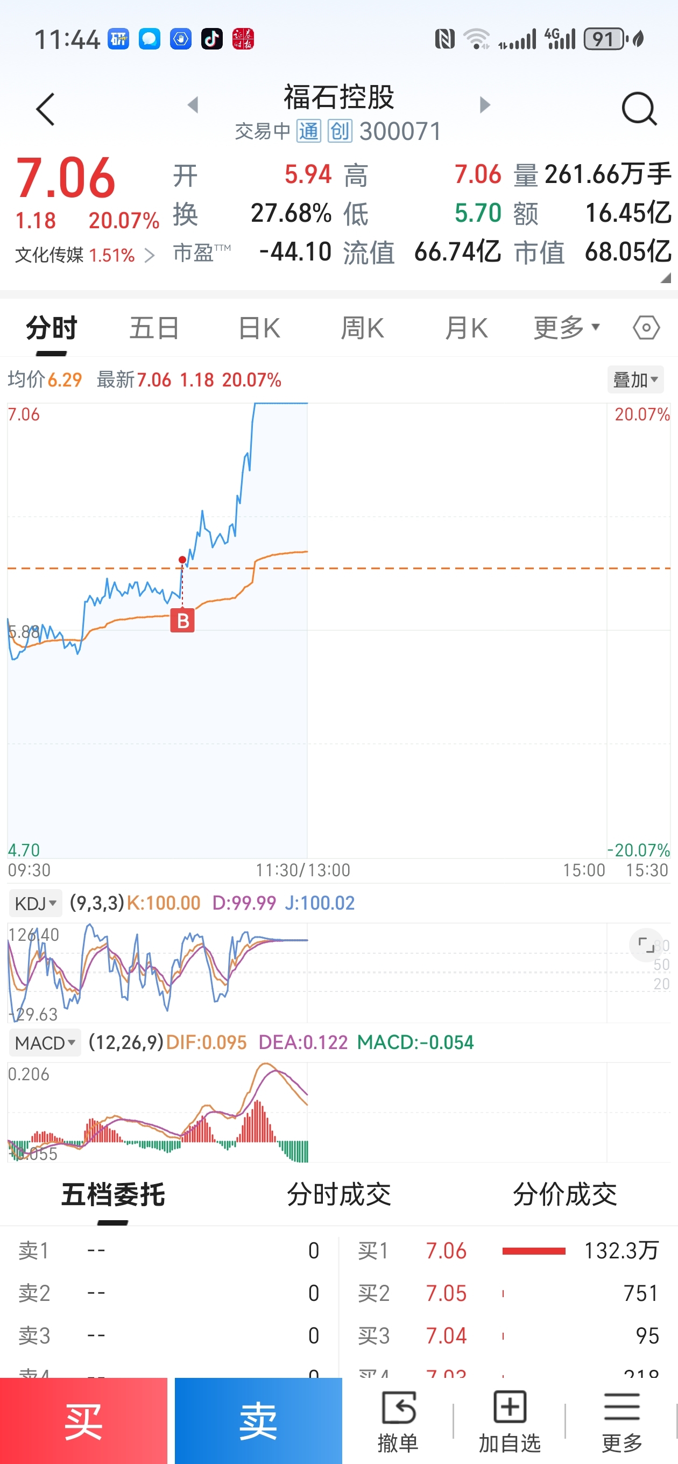This screenshot has height=1464, width=678.
Task: Tap the fullscreen expand chart icon
Action: 646,945
